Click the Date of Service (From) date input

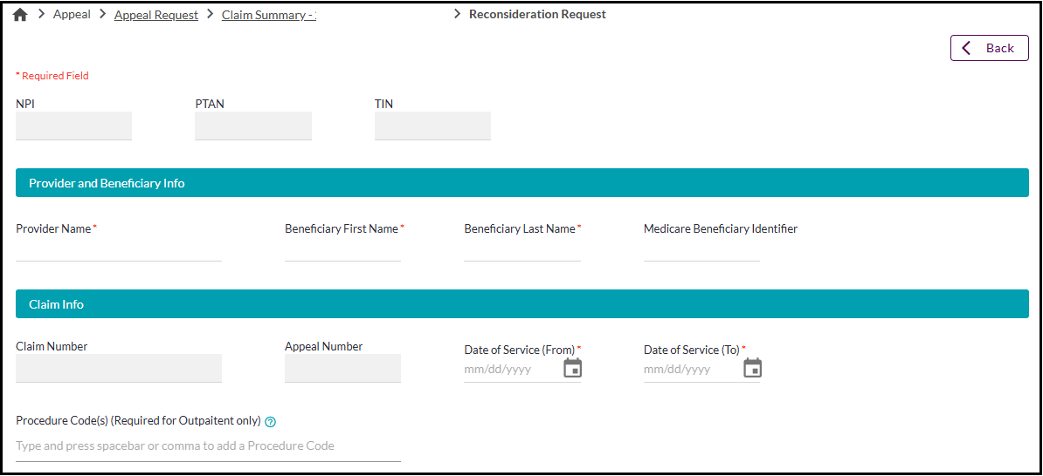pyautogui.click(x=511, y=370)
